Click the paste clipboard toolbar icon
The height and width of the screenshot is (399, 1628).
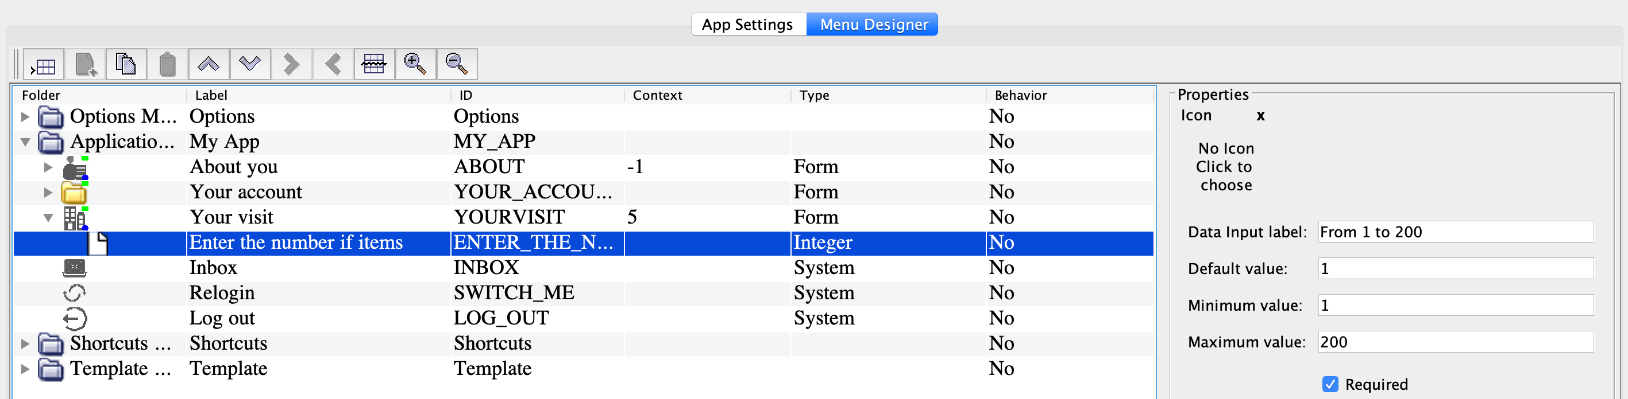click(168, 64)
